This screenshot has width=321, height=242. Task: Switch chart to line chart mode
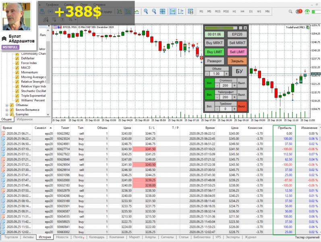click(137, 11)
